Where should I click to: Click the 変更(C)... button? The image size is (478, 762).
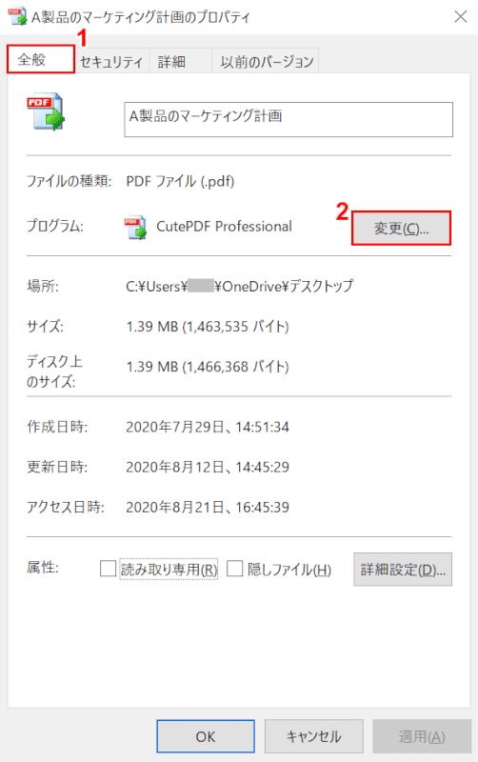tap(401, 228)
